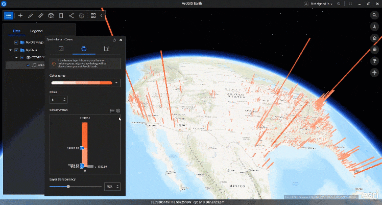Viewport: 382px width, 205px height.
Task: Open the Help icon in title bar
Action: [x=339, y=4]
